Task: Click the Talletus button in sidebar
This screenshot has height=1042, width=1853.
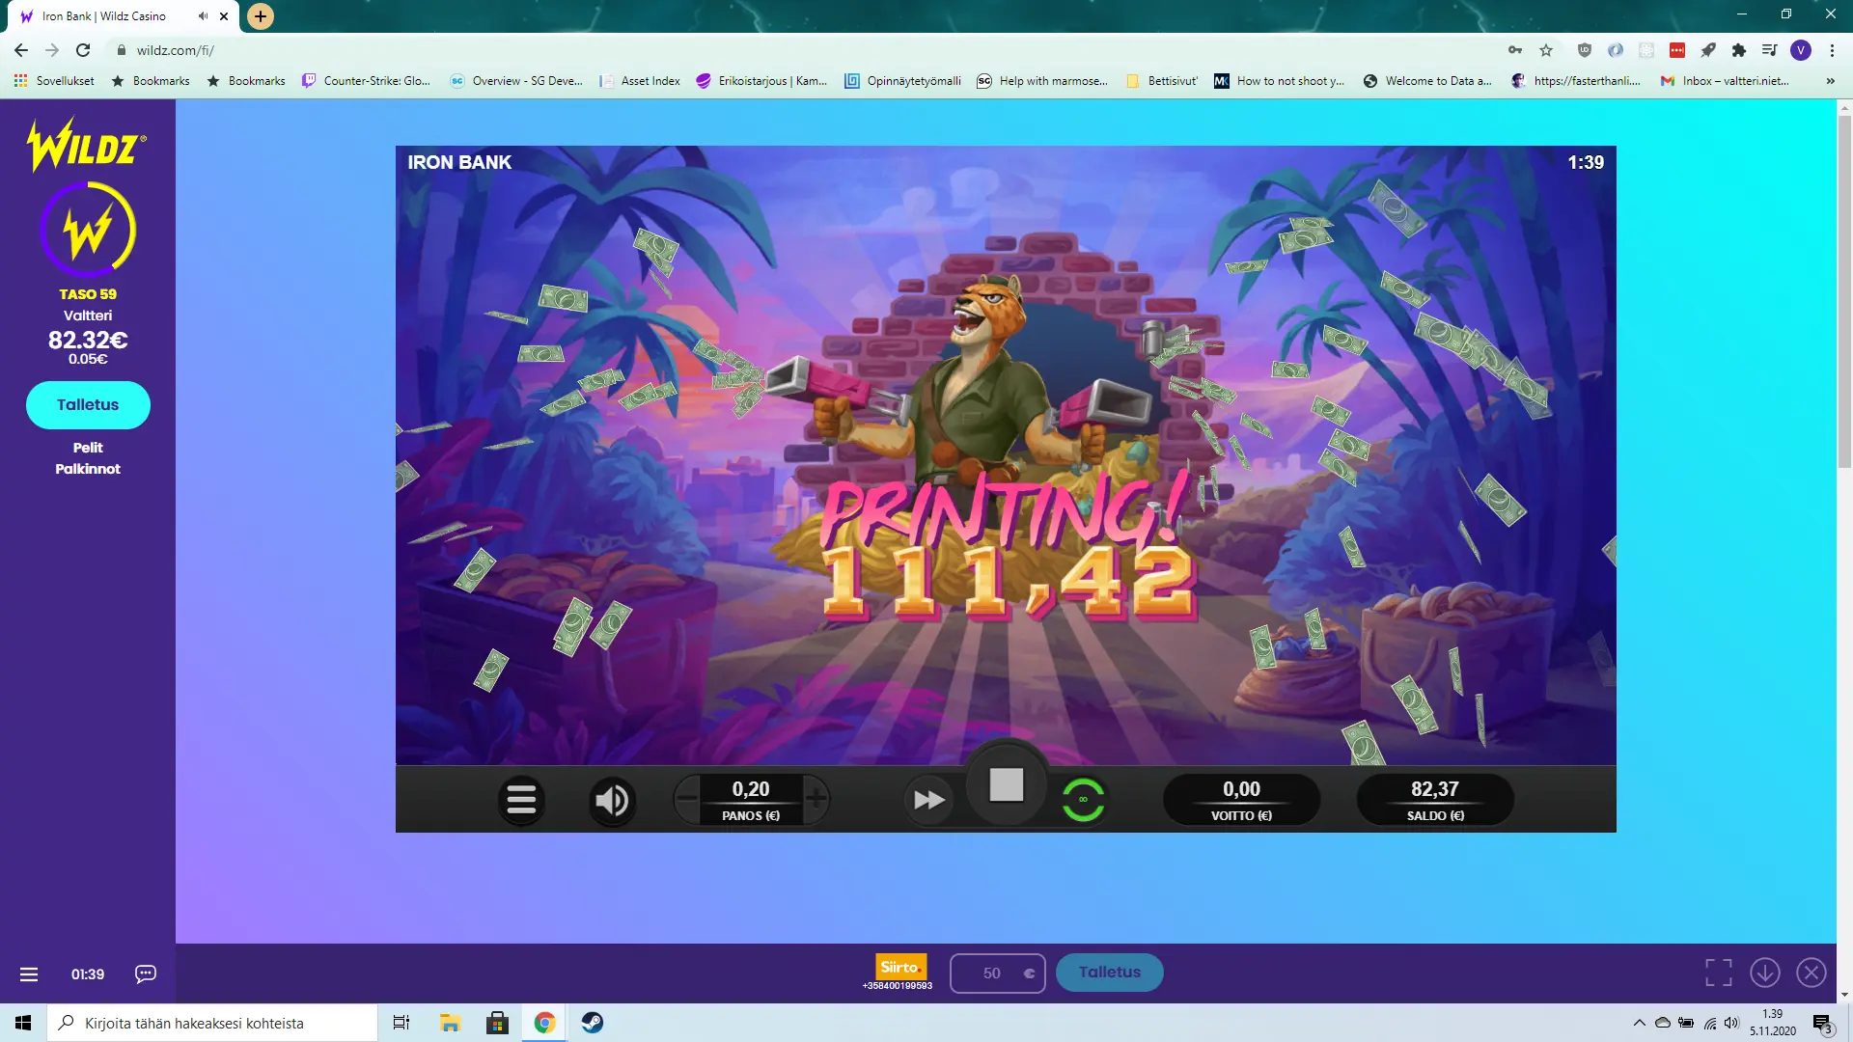Action: point(88,405)
